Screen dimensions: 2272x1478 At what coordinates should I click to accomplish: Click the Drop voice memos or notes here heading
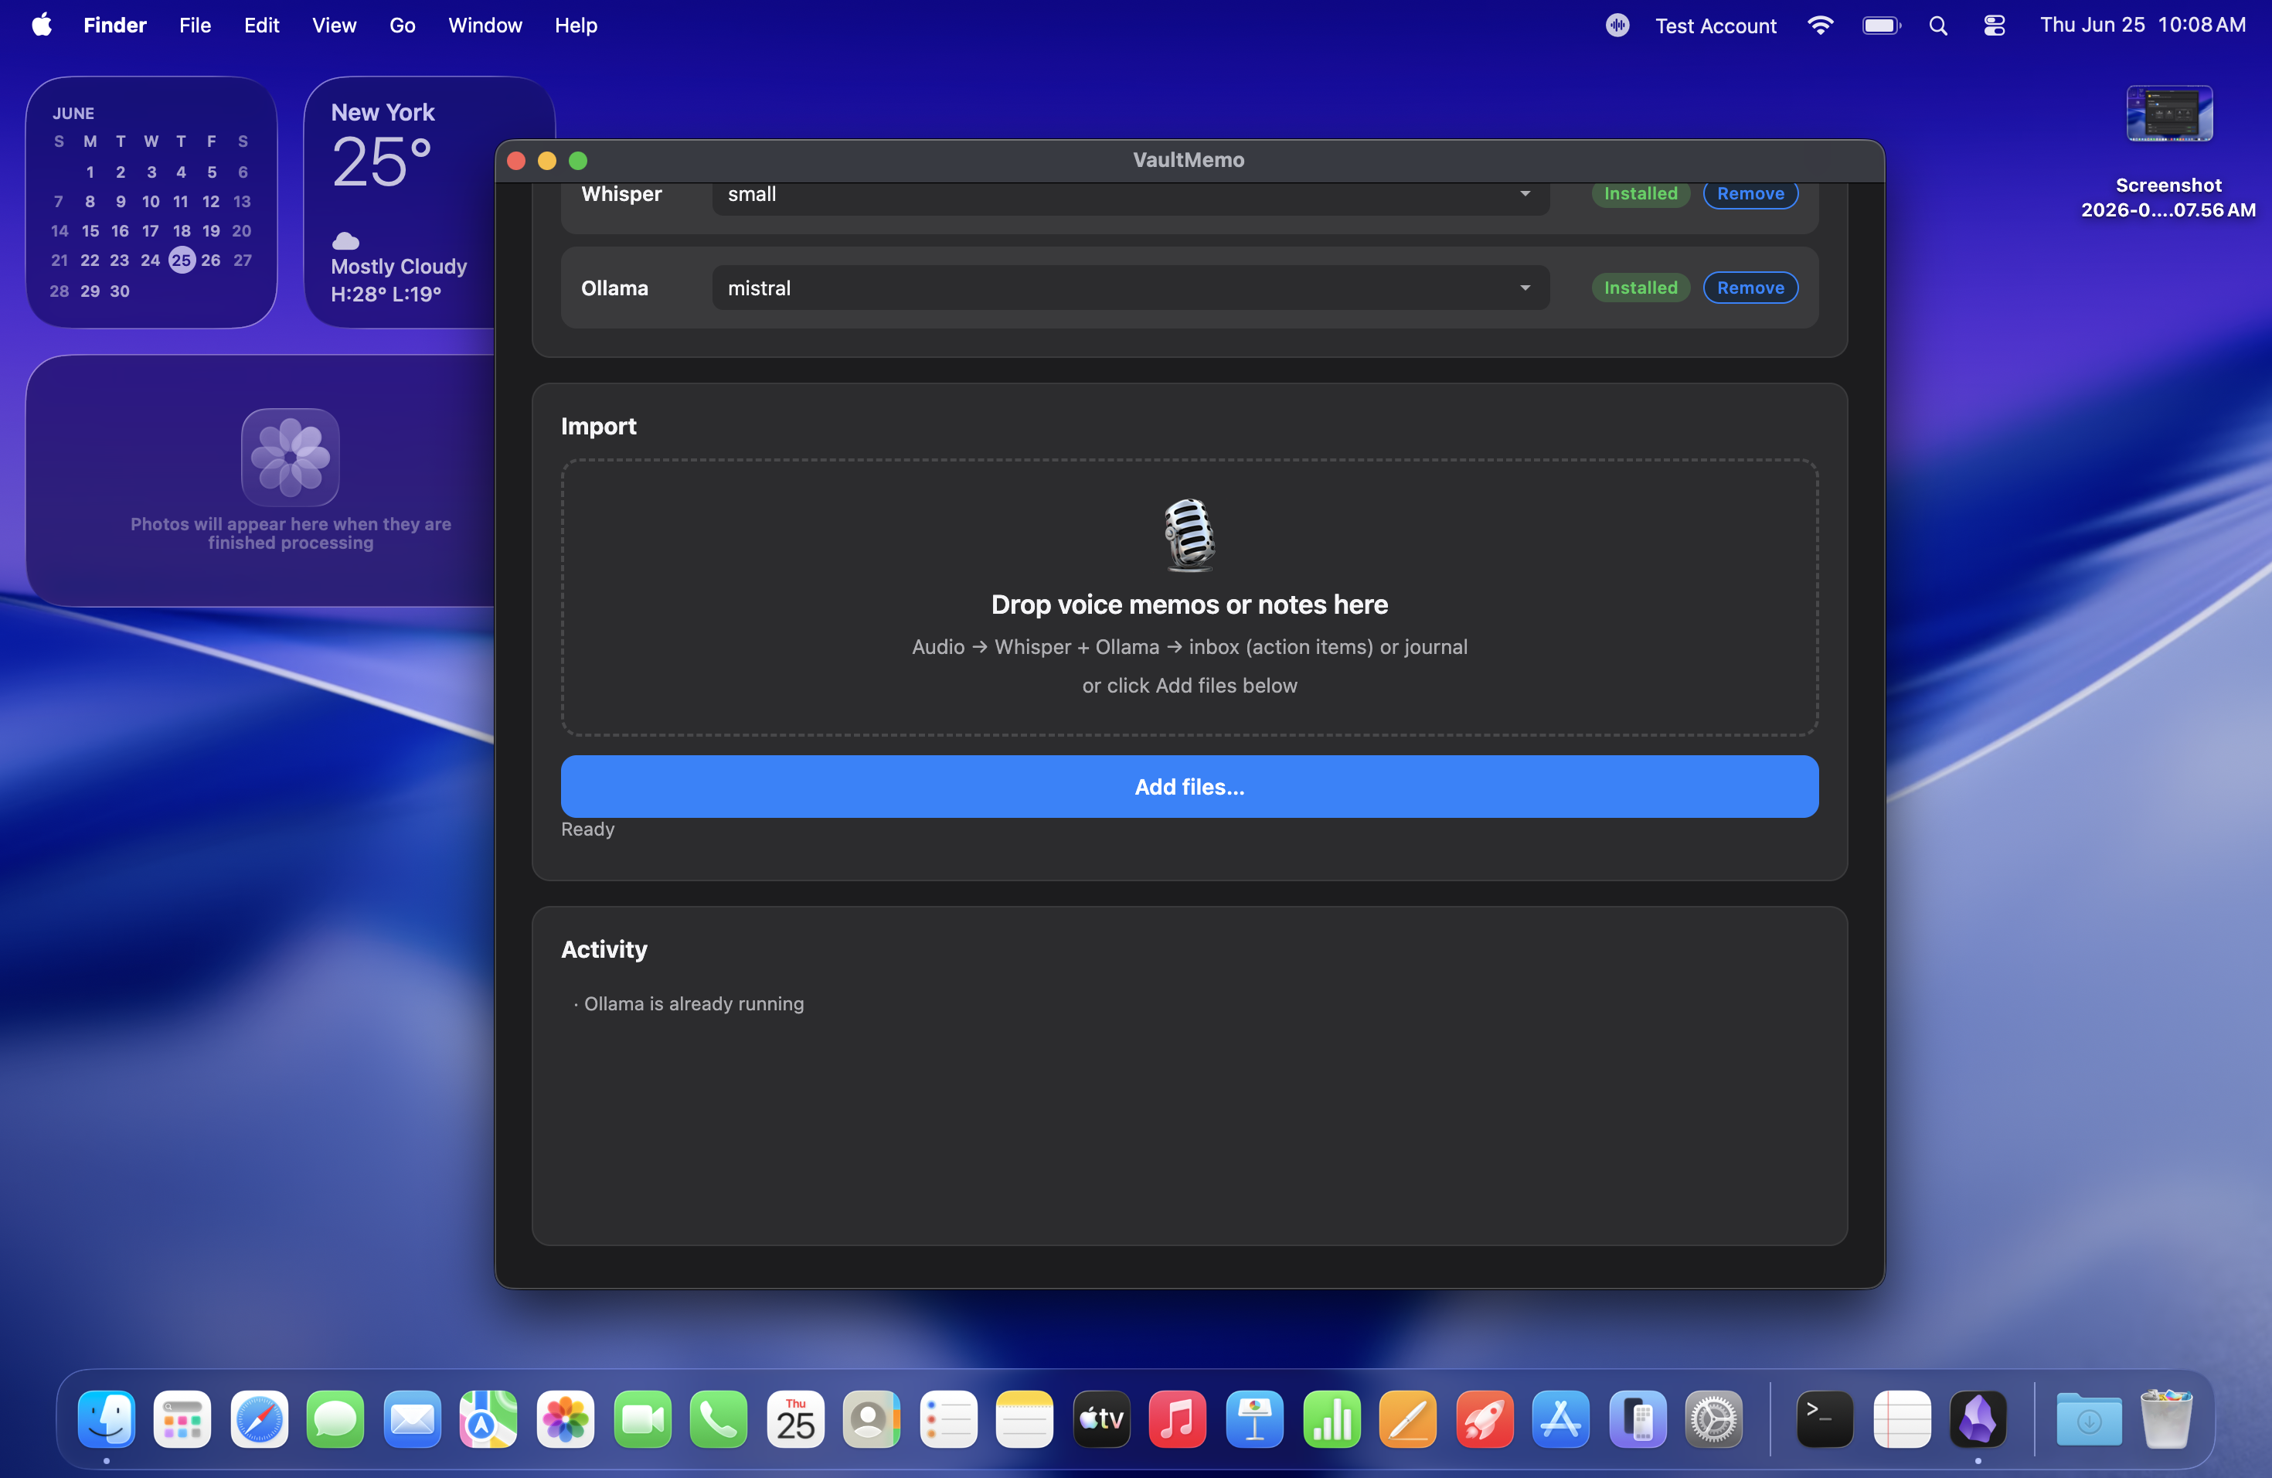pos(1189,604)
